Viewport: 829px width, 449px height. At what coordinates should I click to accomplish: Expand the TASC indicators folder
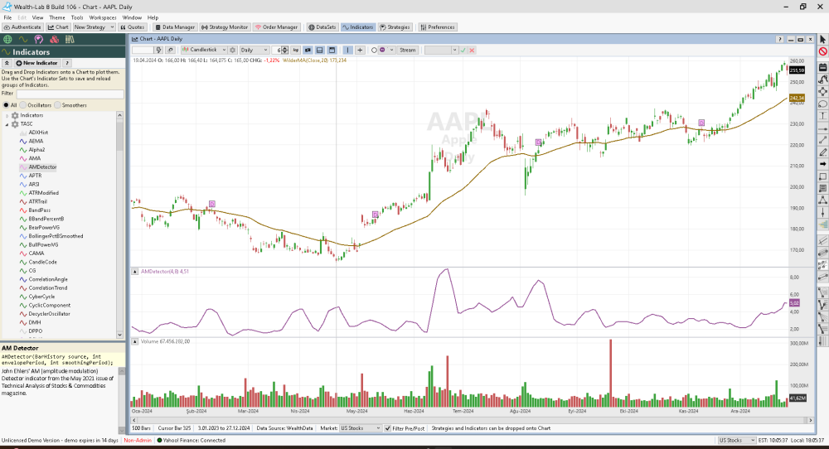[x=7, y=123]
